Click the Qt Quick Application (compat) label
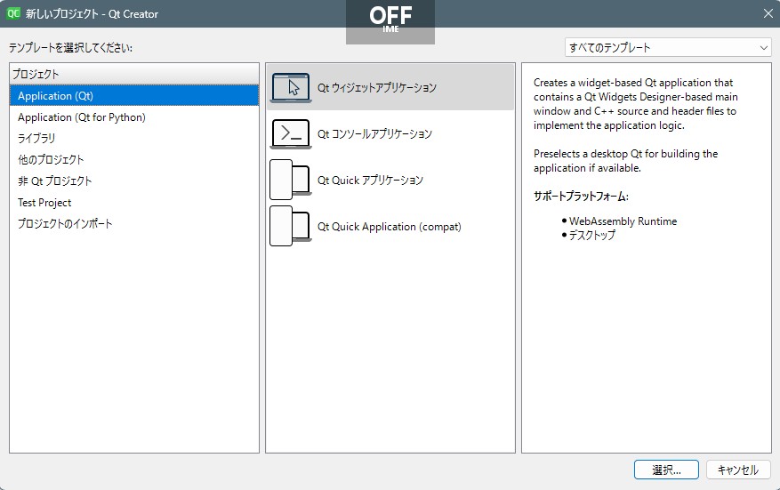This screenshot has width=780, height=490. coord(389,227)
